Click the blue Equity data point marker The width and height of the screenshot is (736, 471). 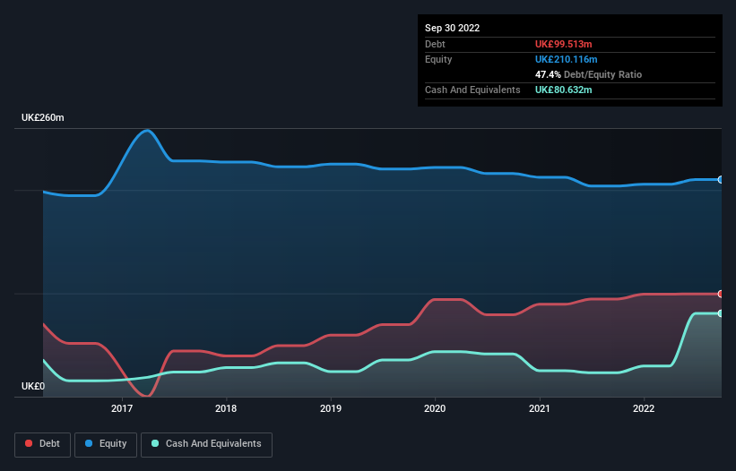[721, 179]
